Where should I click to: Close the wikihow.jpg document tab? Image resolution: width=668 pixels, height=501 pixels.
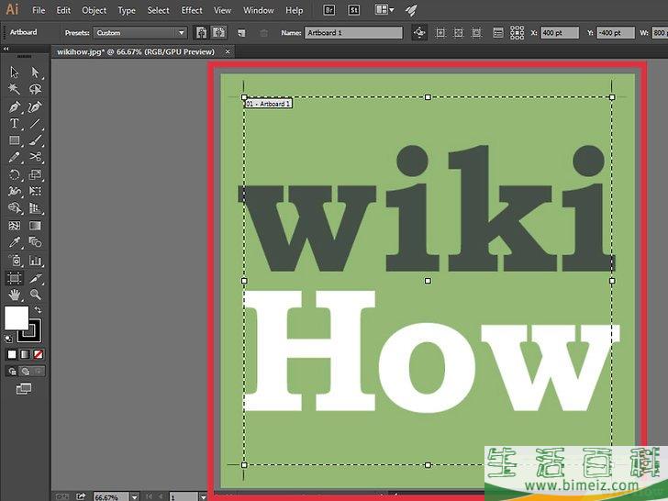[228, 51]
